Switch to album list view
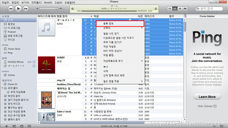 175,8
